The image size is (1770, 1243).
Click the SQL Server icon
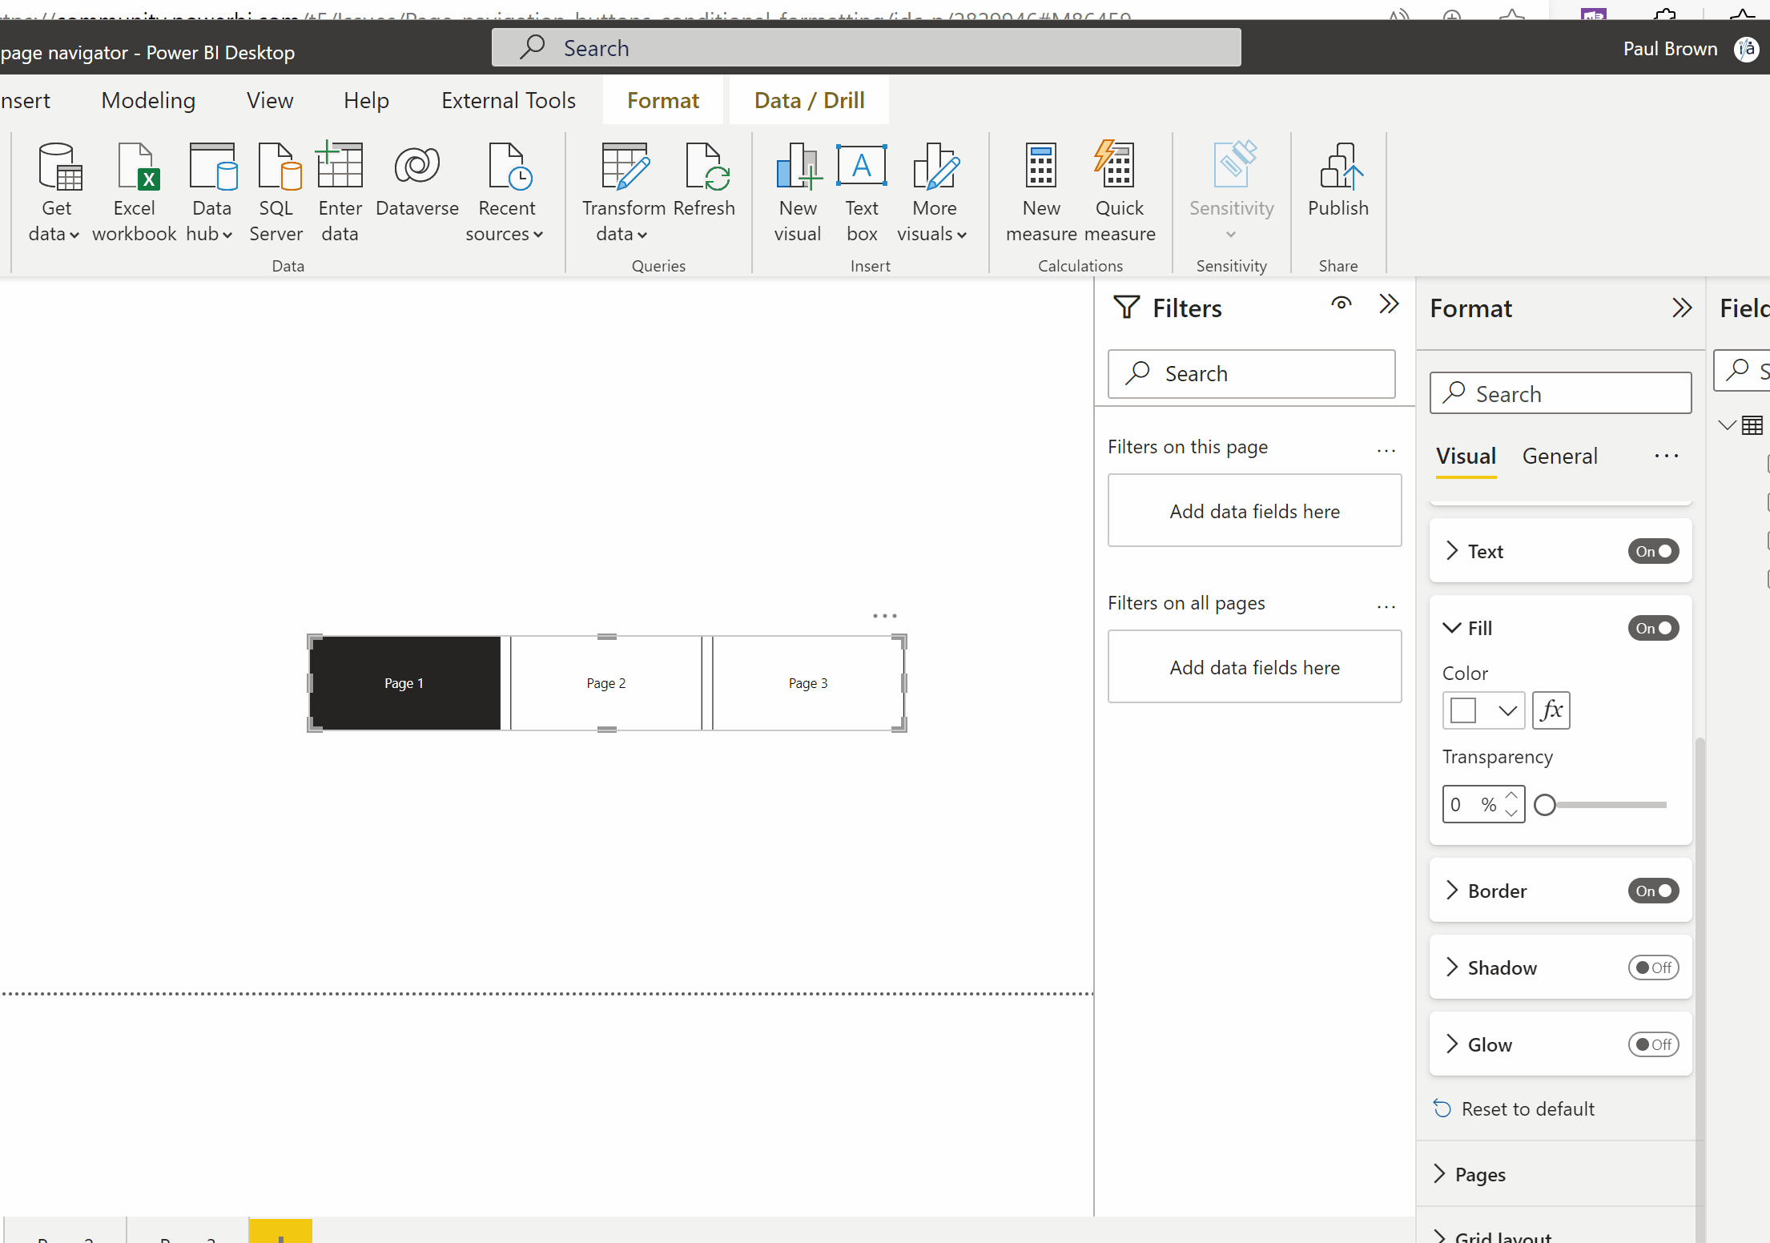276,192
